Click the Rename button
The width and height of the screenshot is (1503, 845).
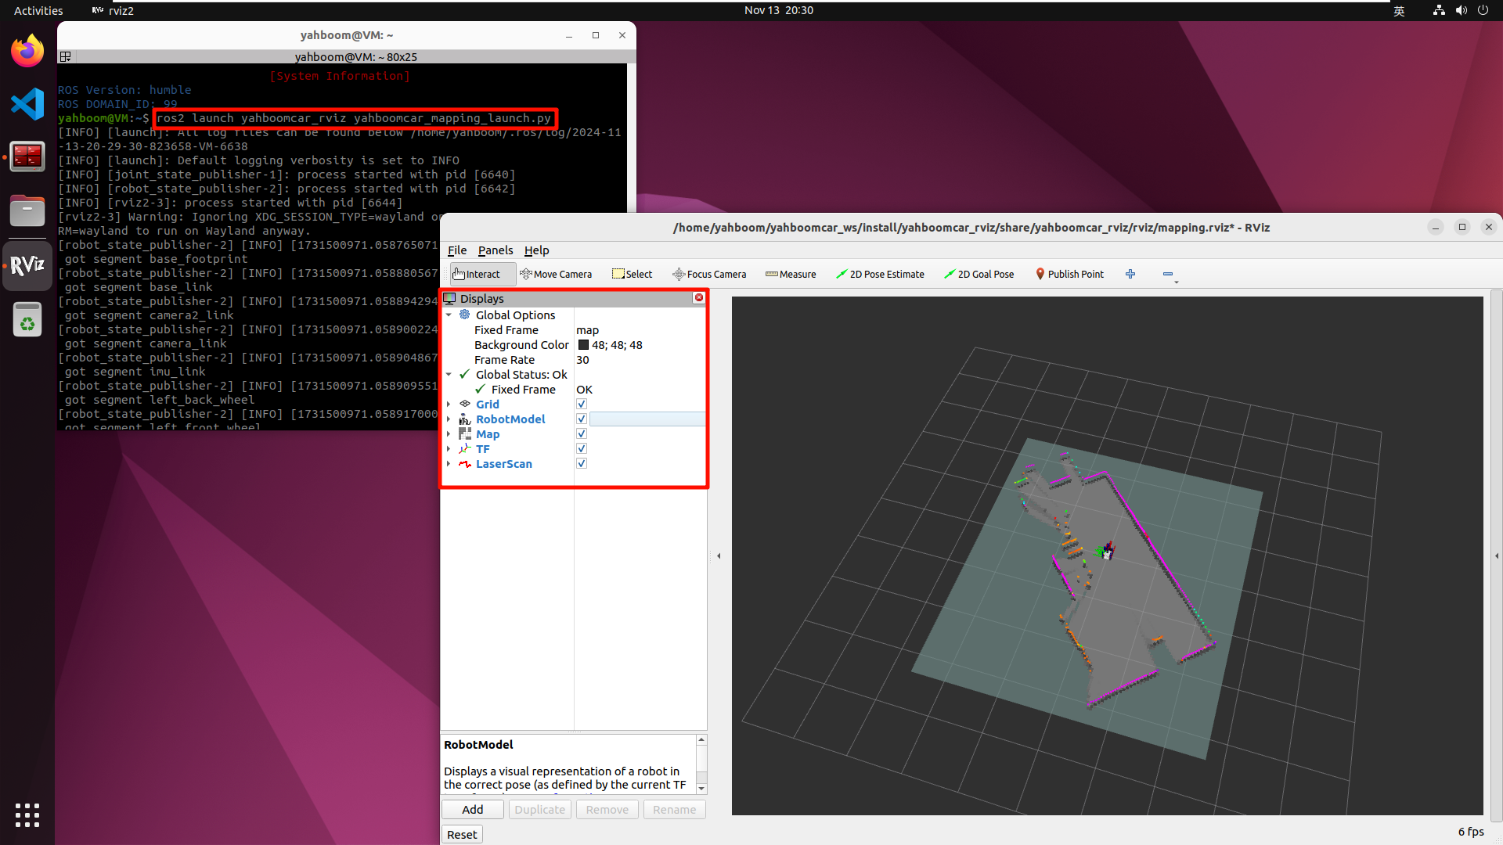point(674,809)
